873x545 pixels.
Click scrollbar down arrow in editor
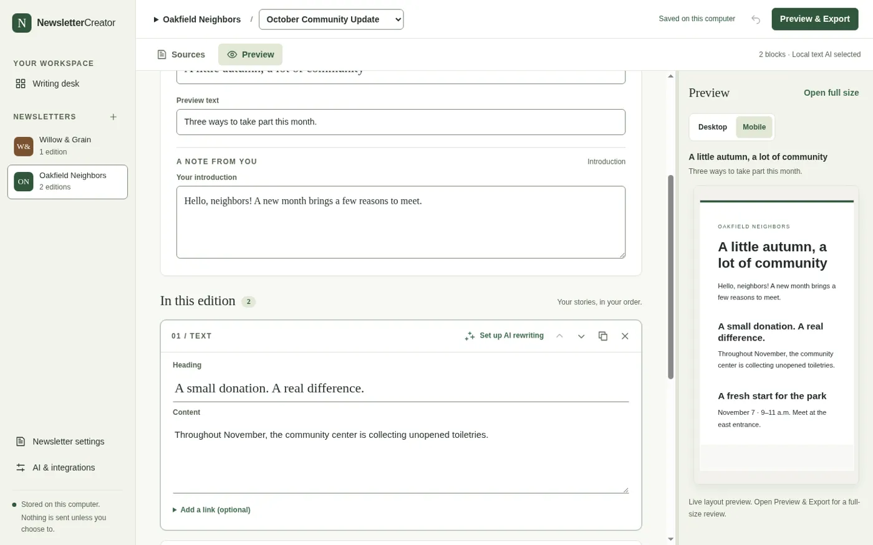(671, 539)
